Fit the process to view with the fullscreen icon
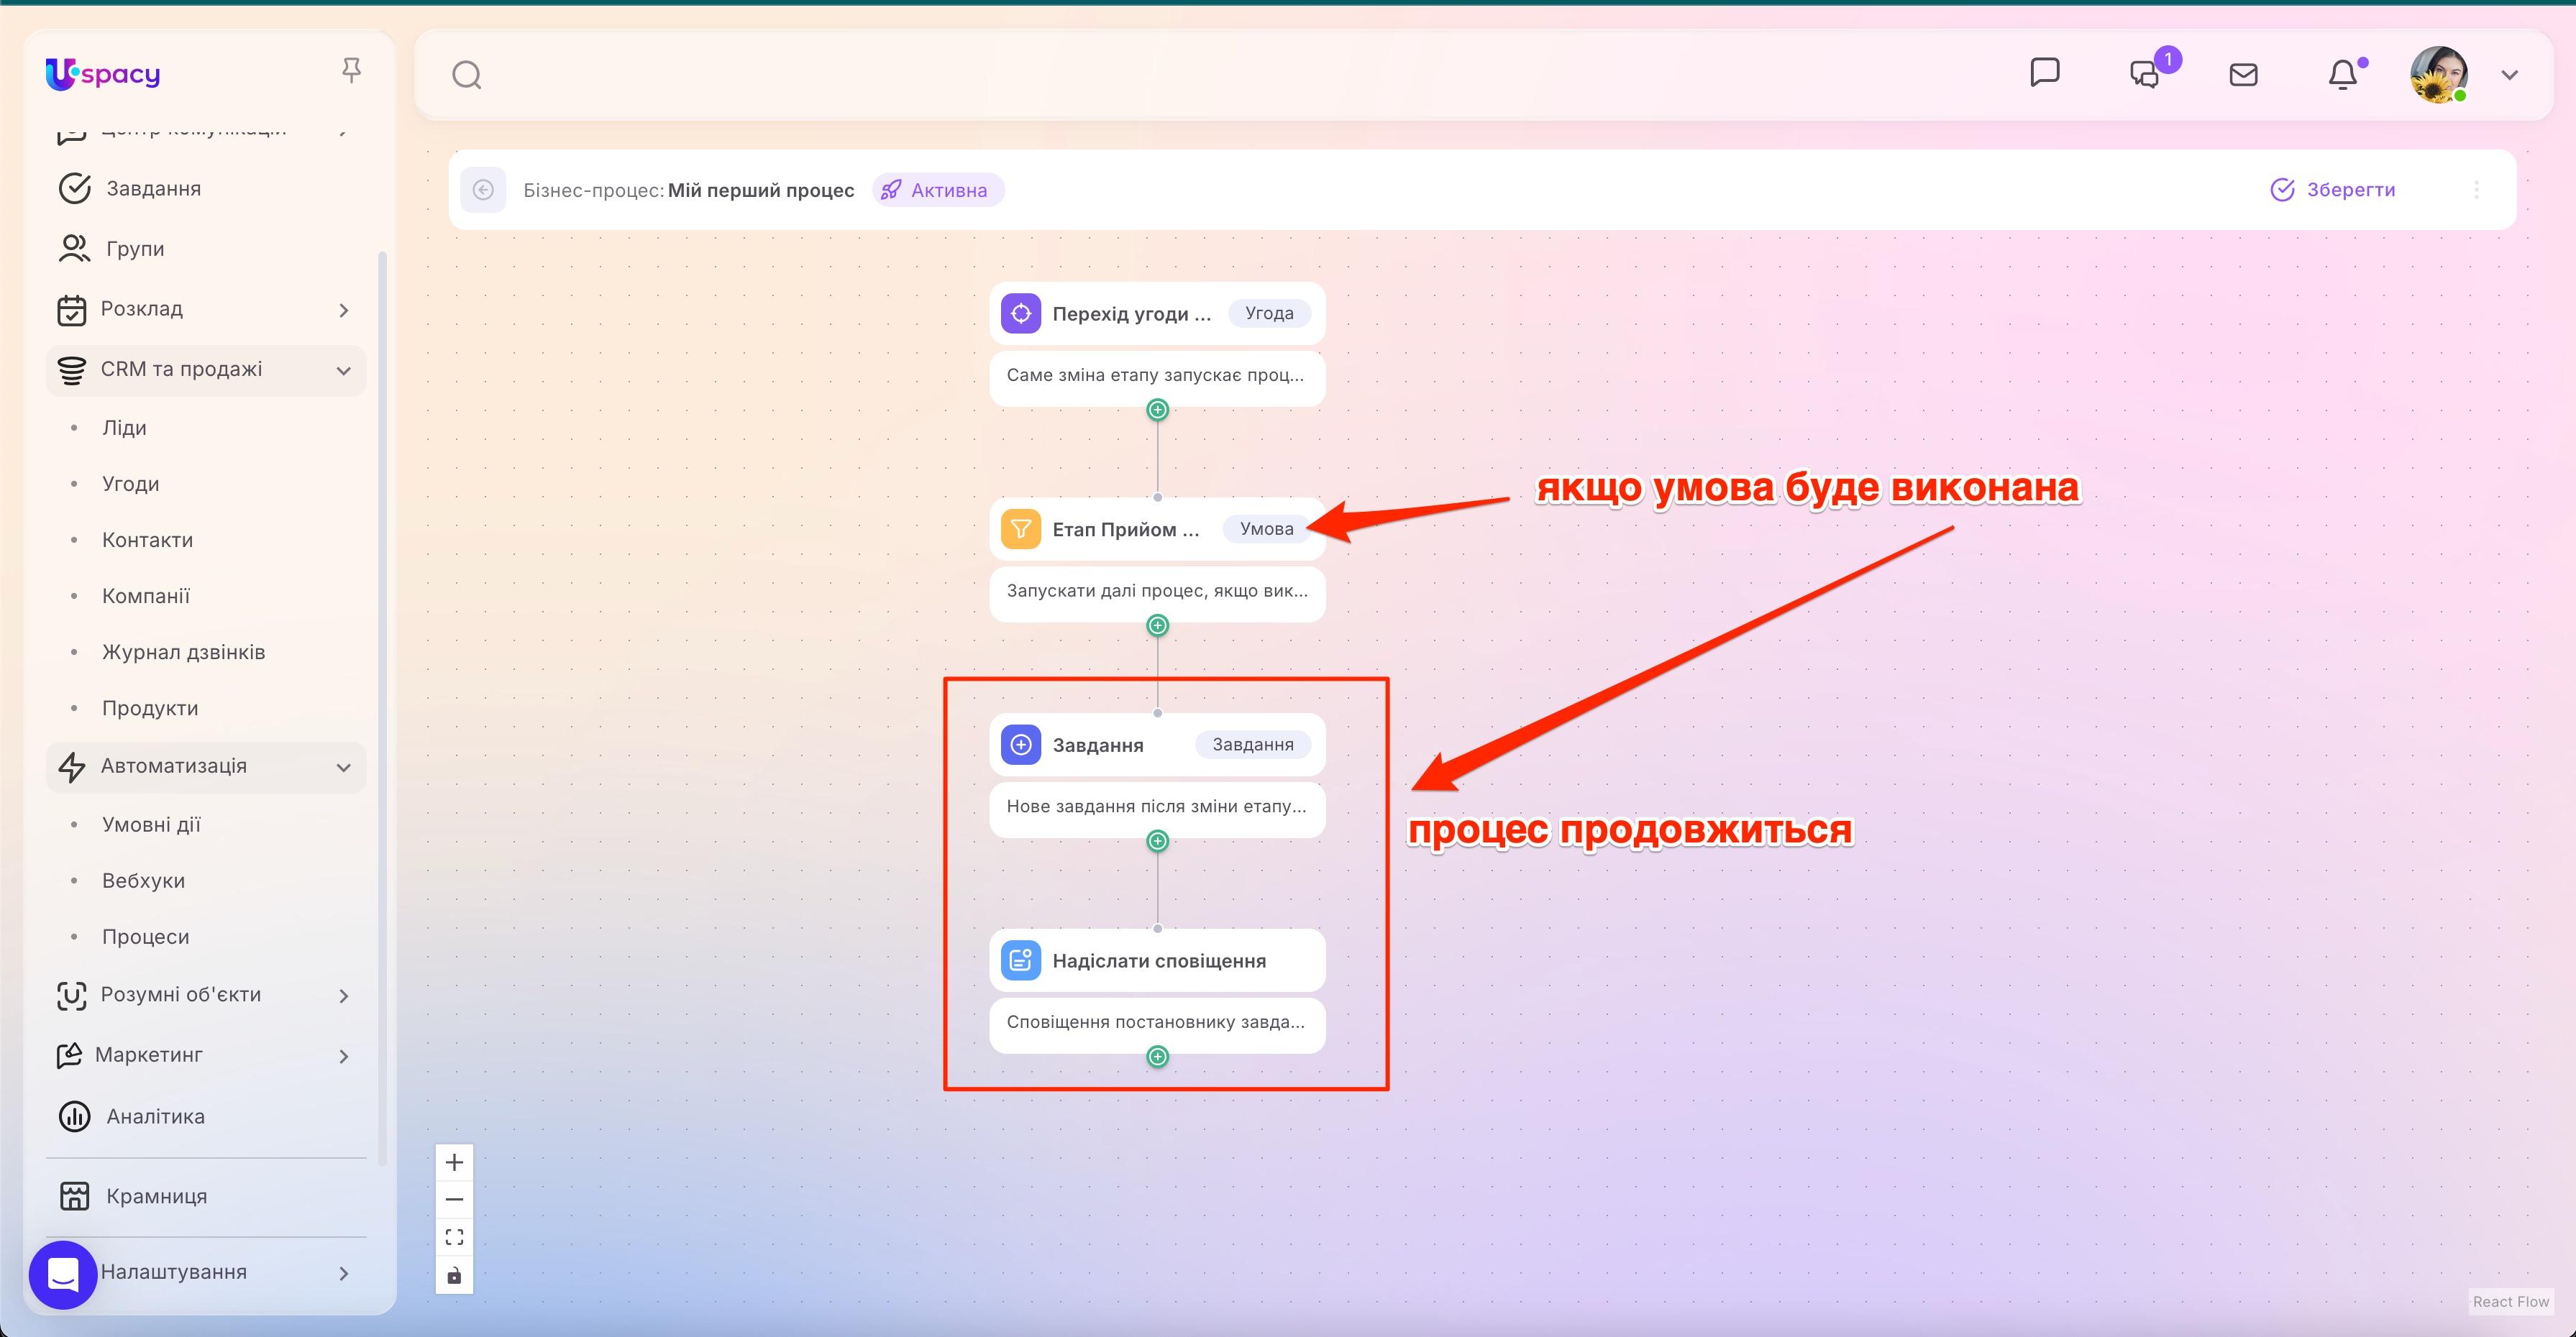Image resolution: width=2576 pixels, height=1337 pixels. [x=454, y=1236]
